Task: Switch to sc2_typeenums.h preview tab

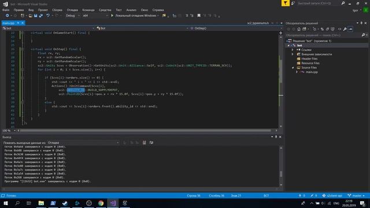Action: pyautogui.click(x=258, y=23)
